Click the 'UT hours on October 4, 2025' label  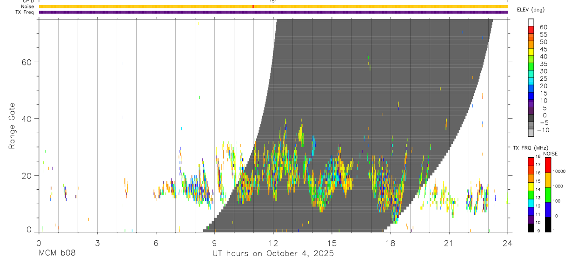[273, 254]
